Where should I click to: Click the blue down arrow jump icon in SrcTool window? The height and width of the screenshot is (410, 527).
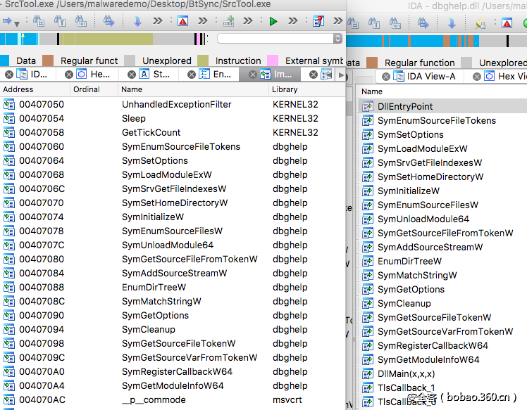tap(137, 22)
